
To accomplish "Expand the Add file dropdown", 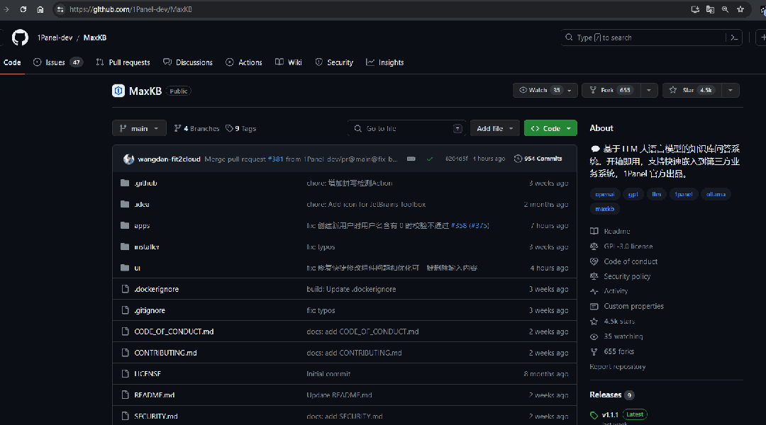I will [495, 128].
